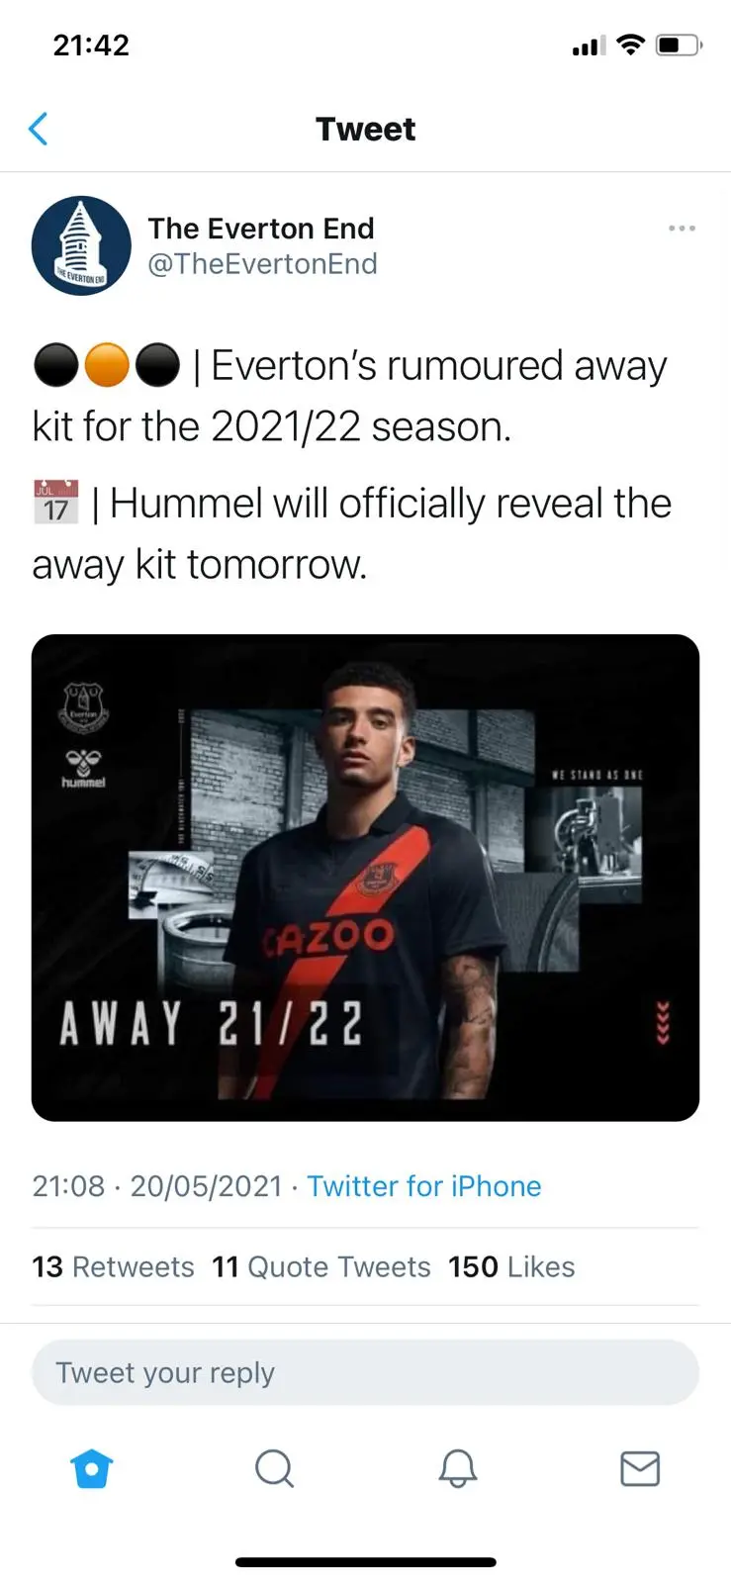Click the Twitter for iPhone link

click(x=424, y=1186)
